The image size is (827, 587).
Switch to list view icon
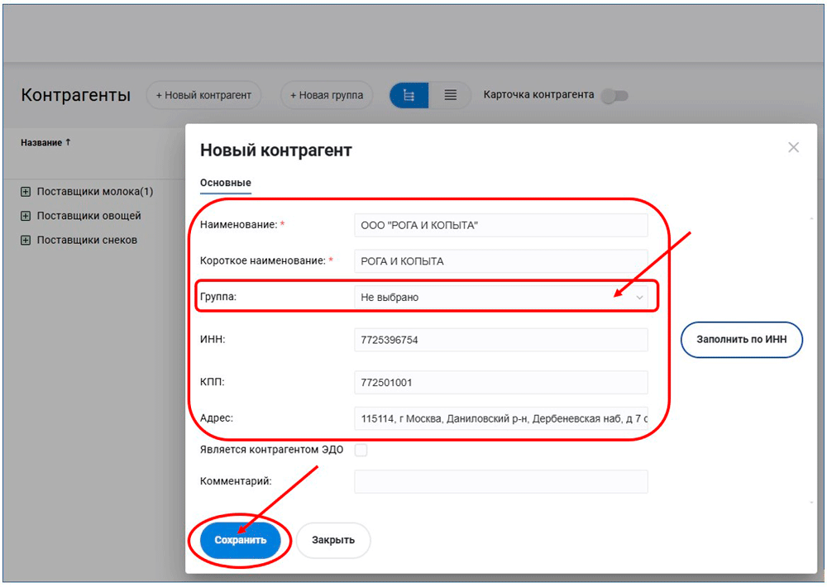click(450, 95)
